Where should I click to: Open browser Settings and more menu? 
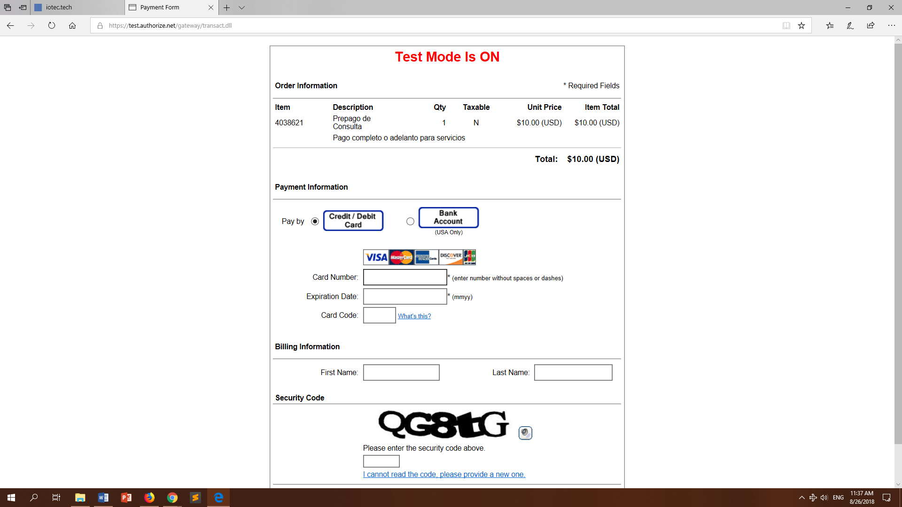891,26
